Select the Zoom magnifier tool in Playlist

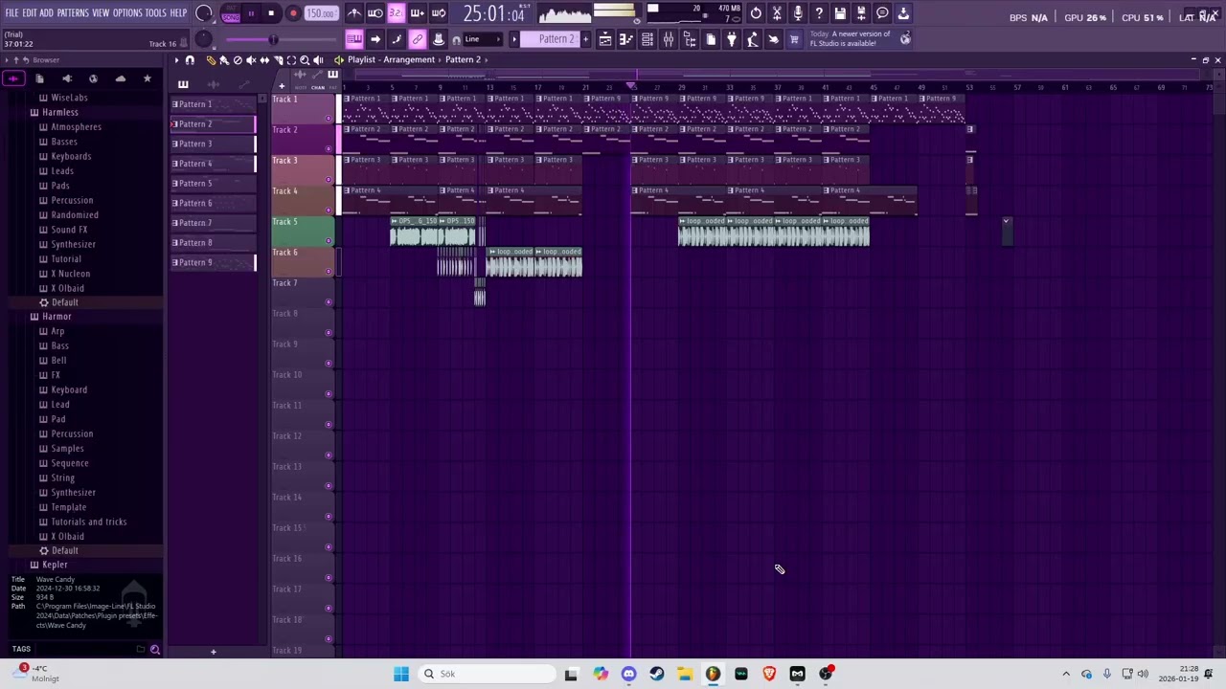pyautogui.click(x=305, y=60)
